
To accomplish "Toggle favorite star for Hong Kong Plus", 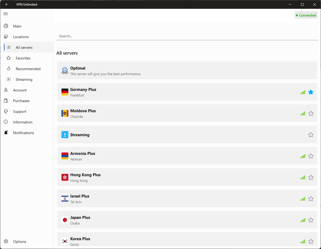I will pos(311,178).
